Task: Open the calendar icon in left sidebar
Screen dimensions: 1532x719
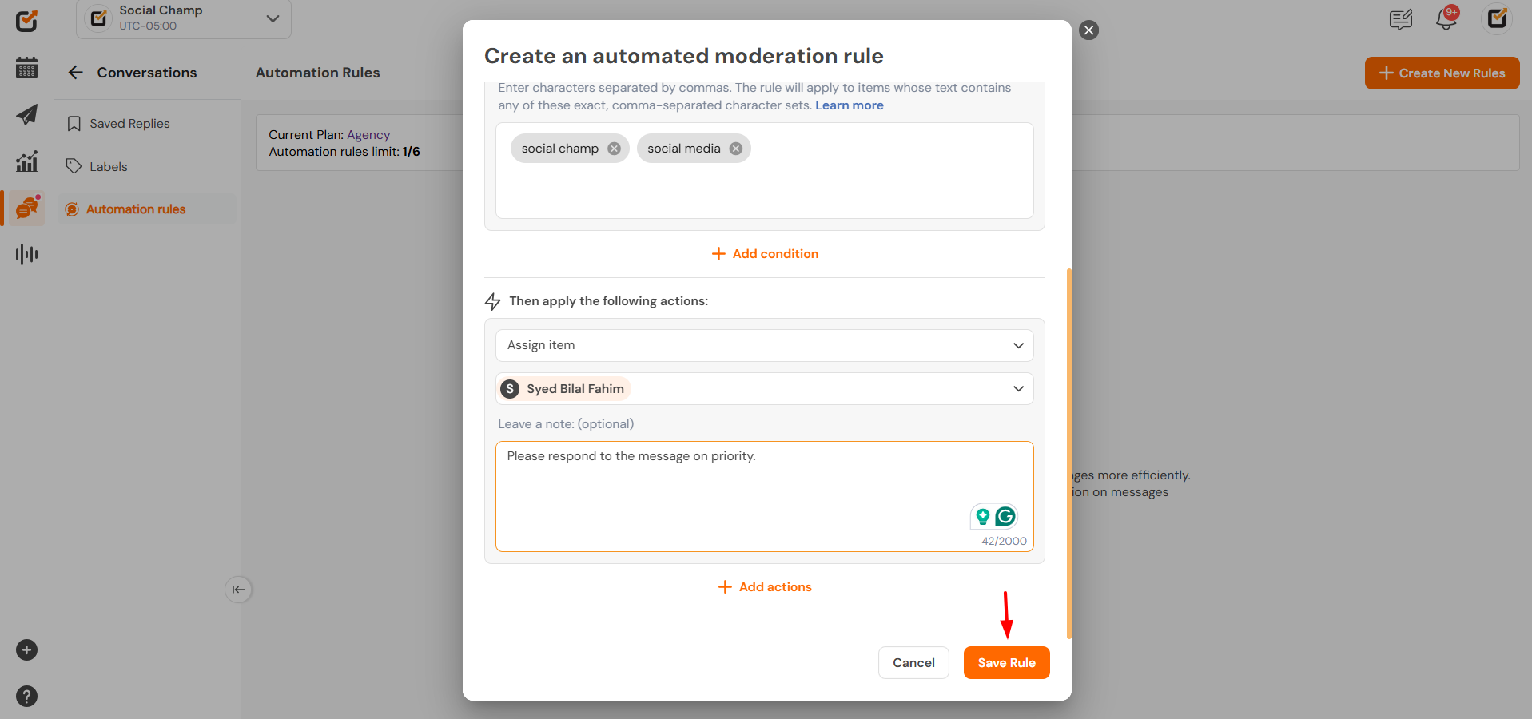Action: click(x=26, y=68)
